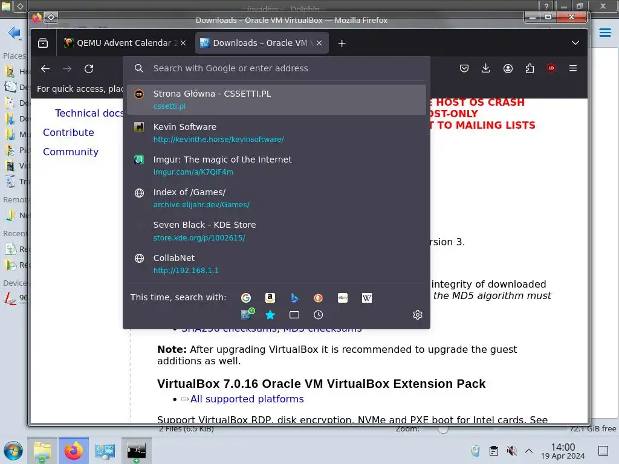This screenshot has width=619, height=464.
Task: Switch to Firefox taskbar icon
Action: coord(74,451)
